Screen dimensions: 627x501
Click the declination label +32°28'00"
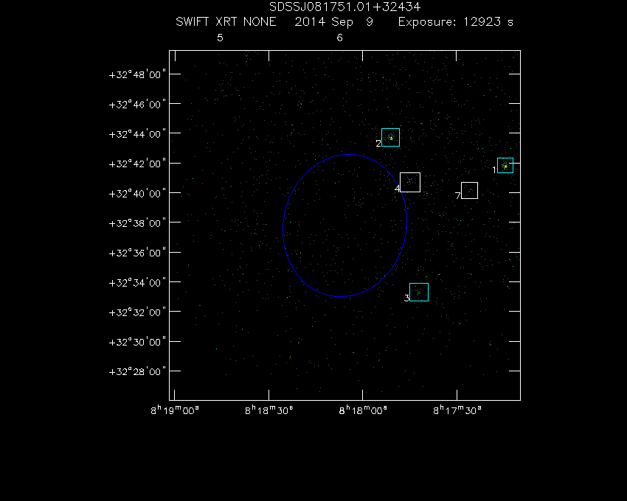[137, 371]
